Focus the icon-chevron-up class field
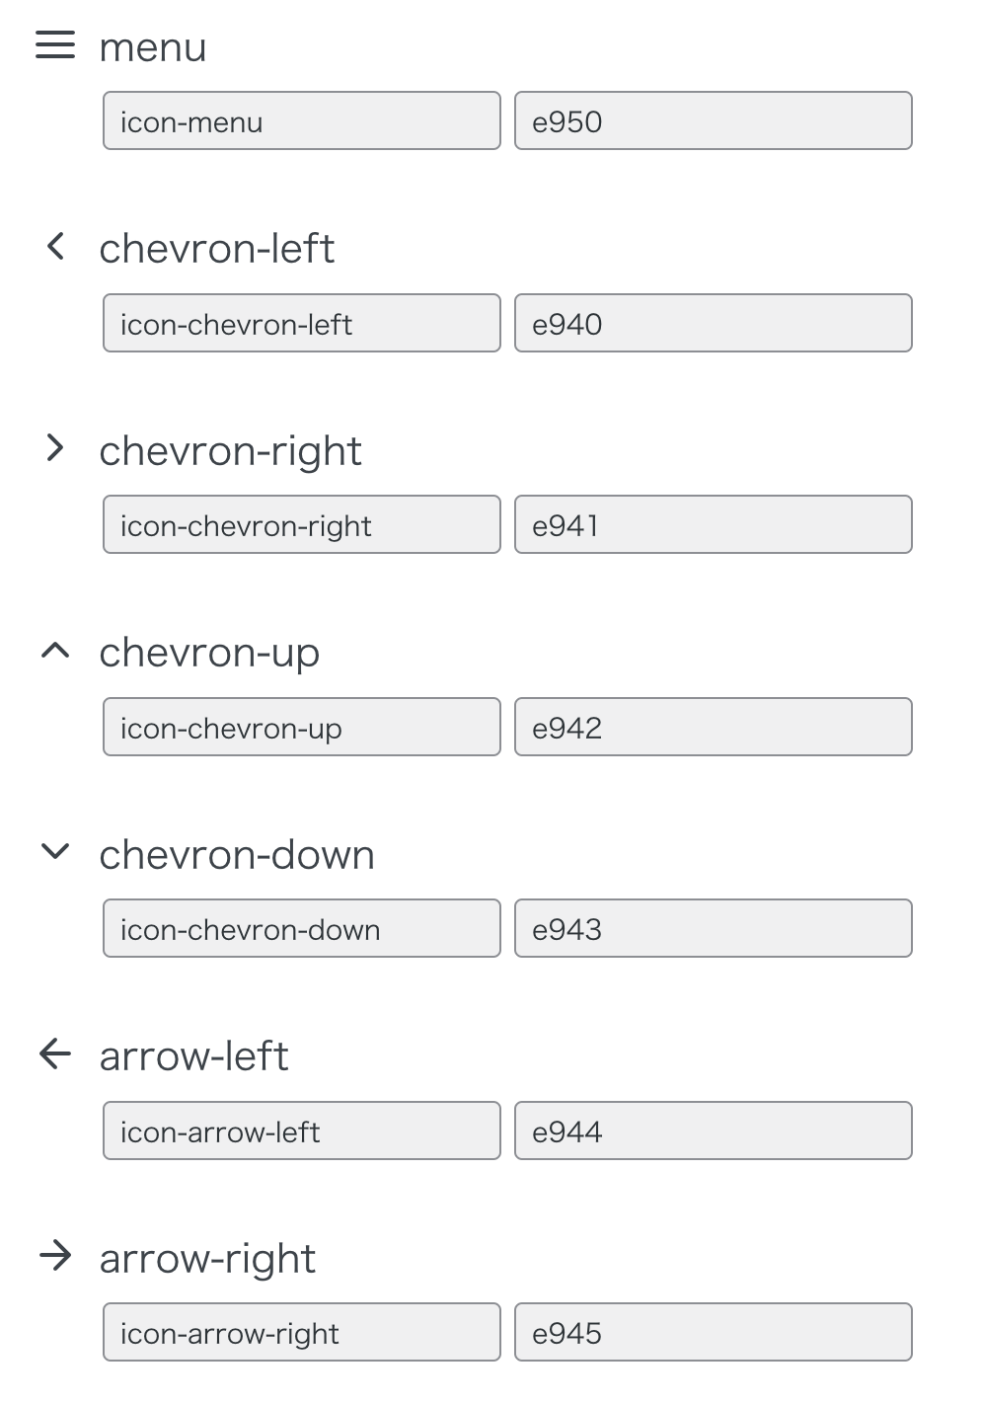 [302, 727]
